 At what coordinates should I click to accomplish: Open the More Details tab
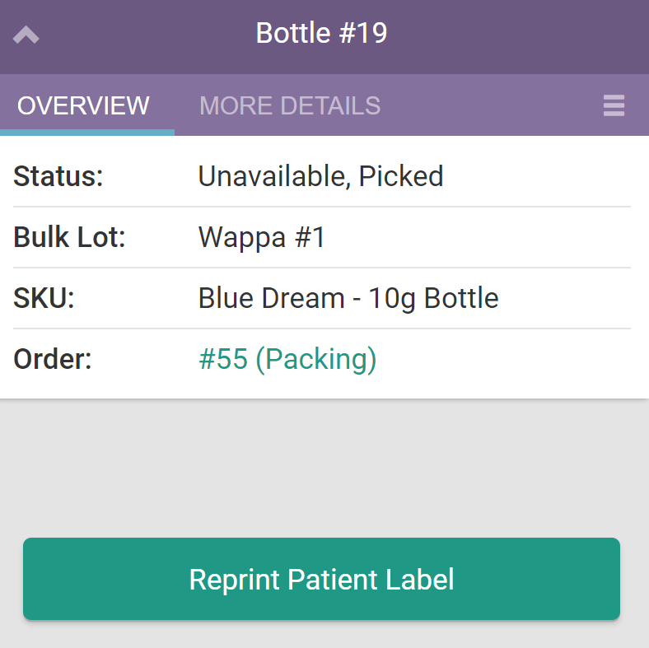coord(290,105)
